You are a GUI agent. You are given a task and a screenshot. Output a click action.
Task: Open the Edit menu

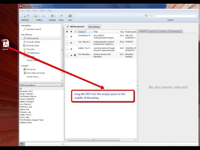28,10
